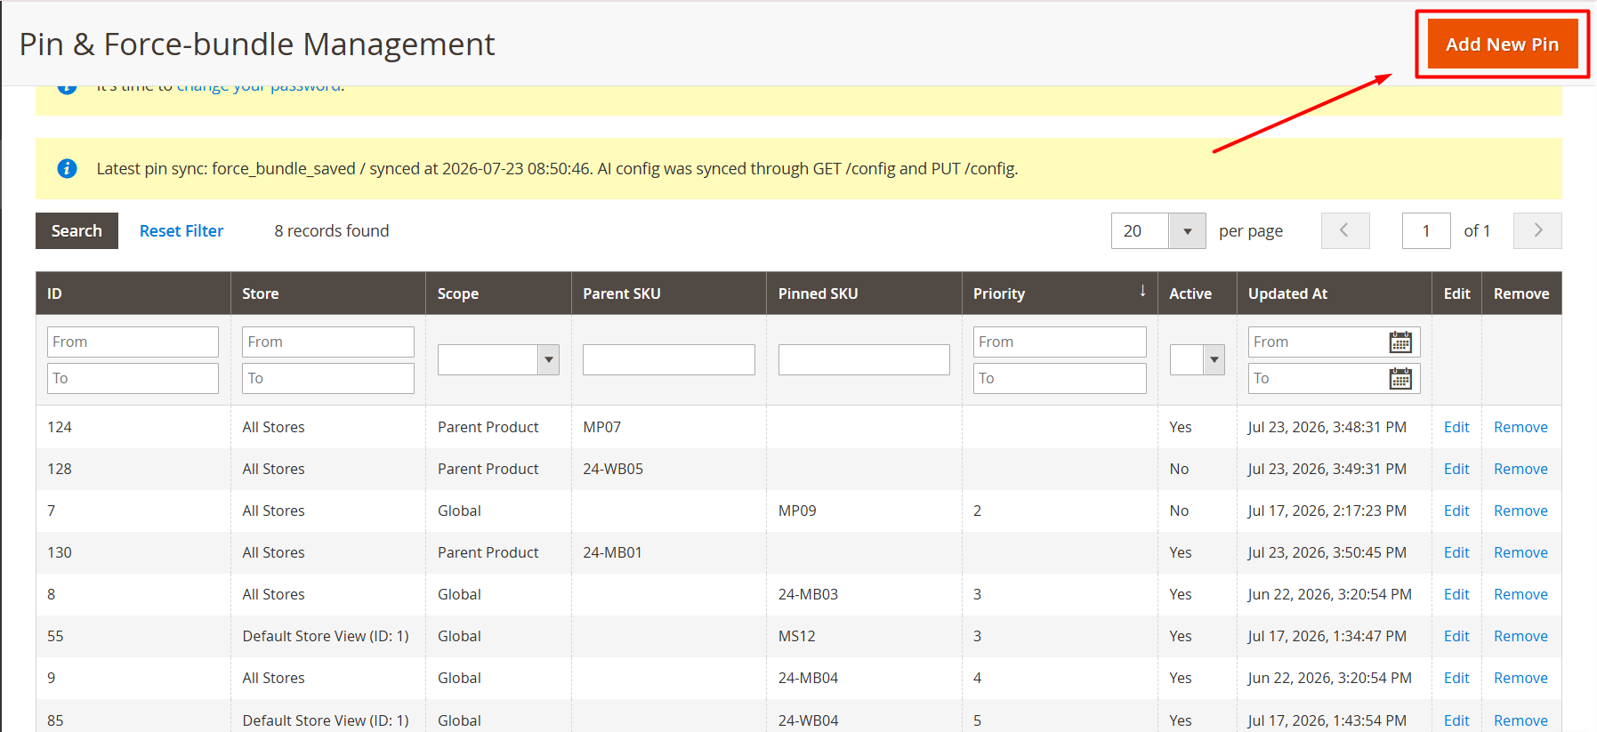This screenshot has width=1597, height=732.
Task: Select the MP07 Parent SKU cell
Action: click(x=669, y=428)
